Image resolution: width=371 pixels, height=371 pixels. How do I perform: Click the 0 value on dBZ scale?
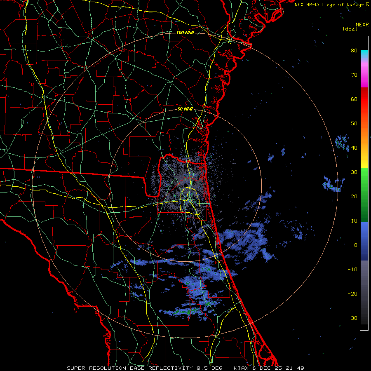point(356,245)
